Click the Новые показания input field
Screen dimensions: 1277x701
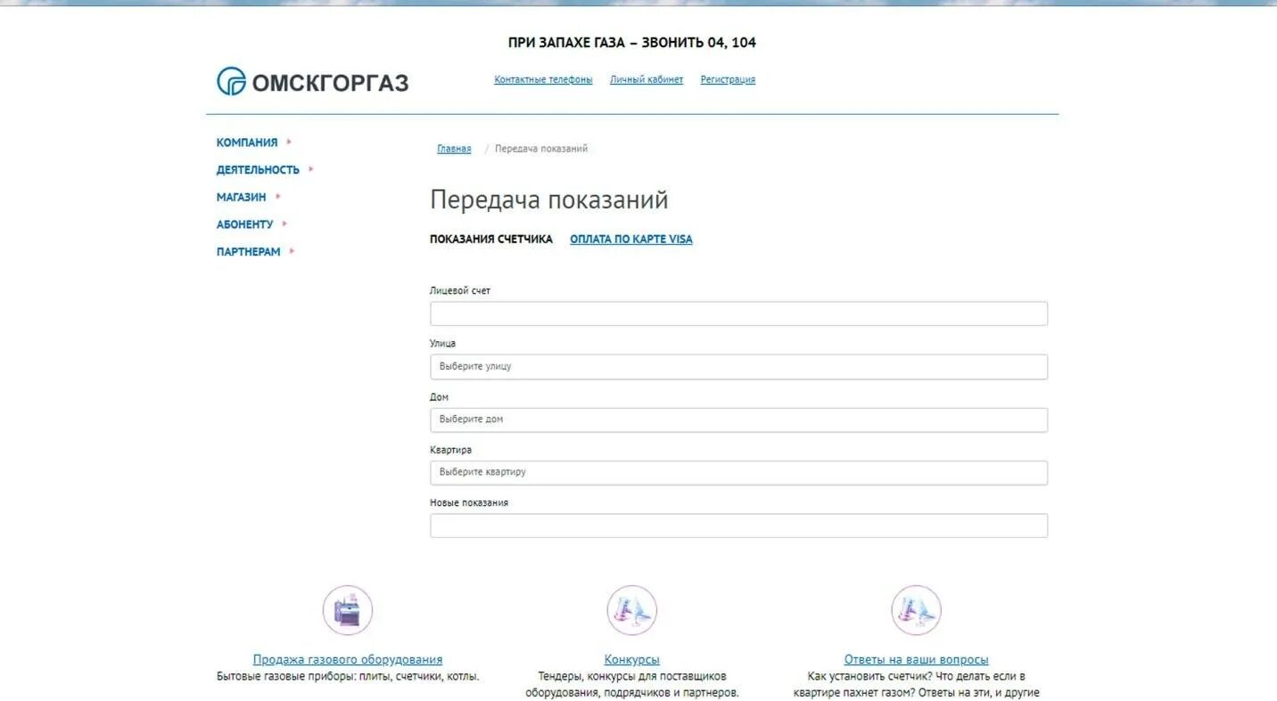point(738,525)
